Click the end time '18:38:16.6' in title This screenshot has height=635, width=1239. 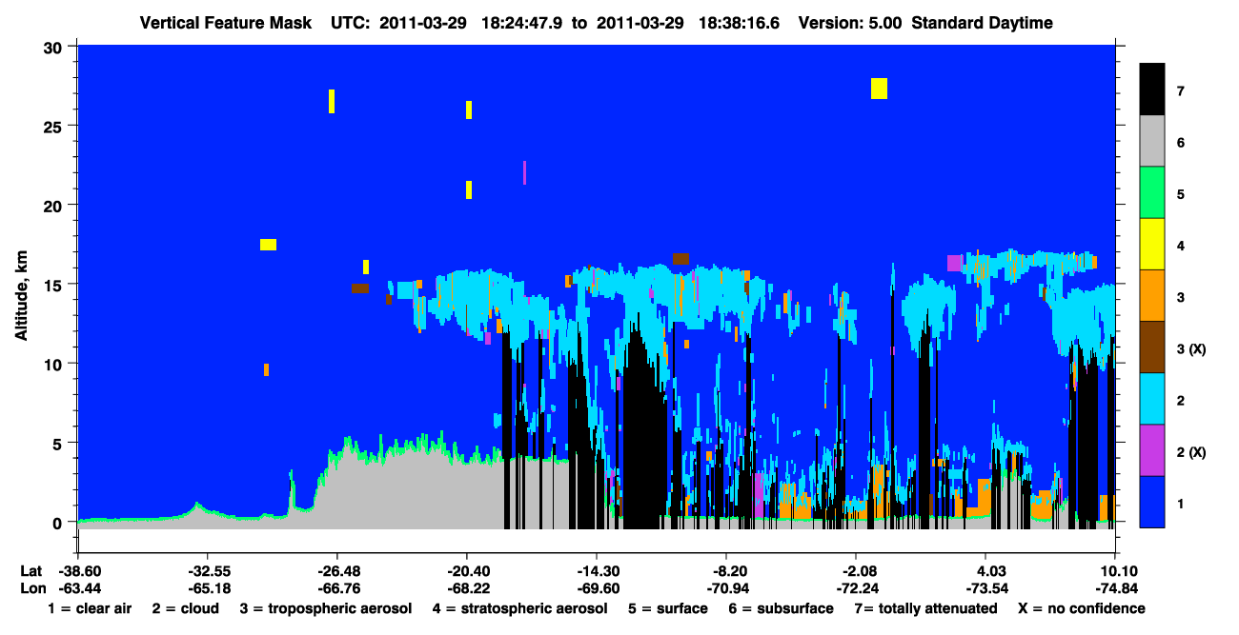[740, 23]
